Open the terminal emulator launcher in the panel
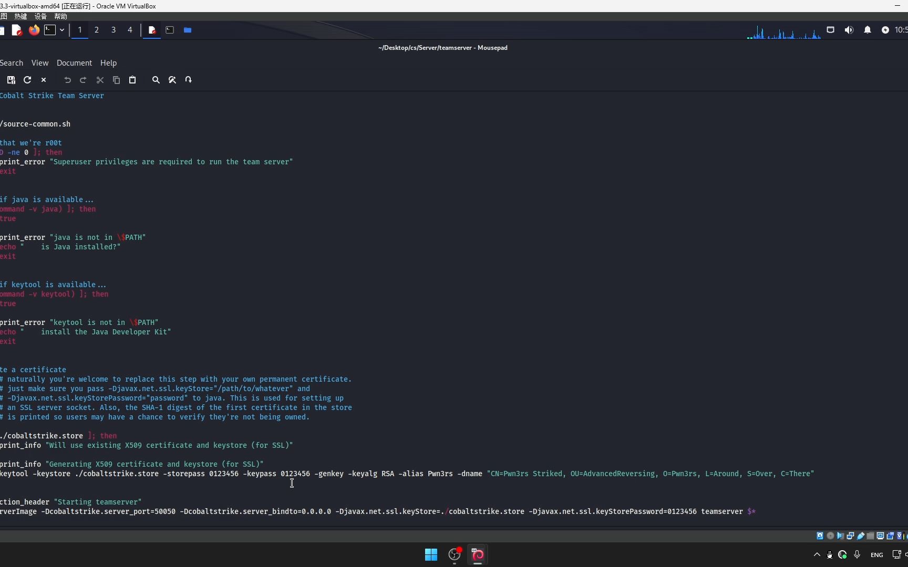 click(50, 30)
